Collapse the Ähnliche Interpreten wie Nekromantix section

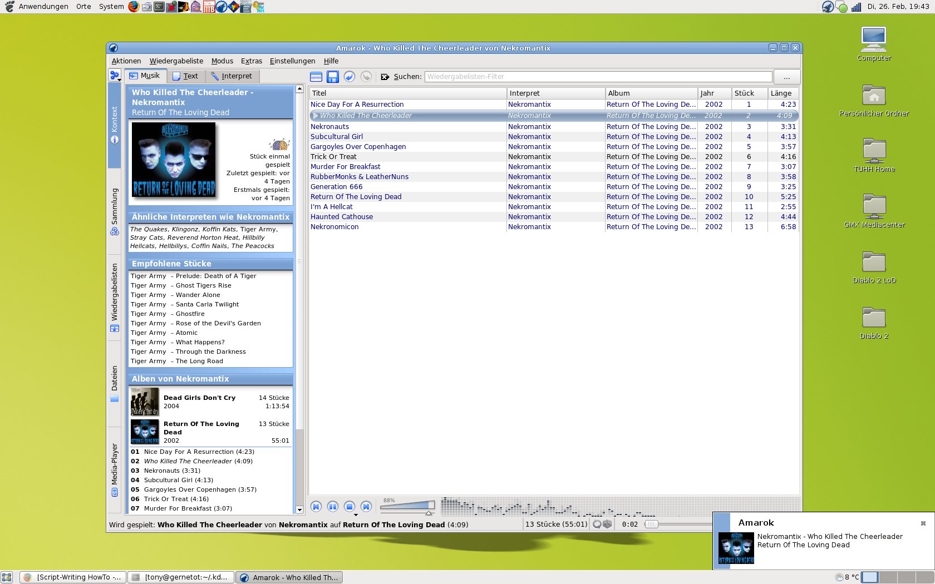[210, 217]
